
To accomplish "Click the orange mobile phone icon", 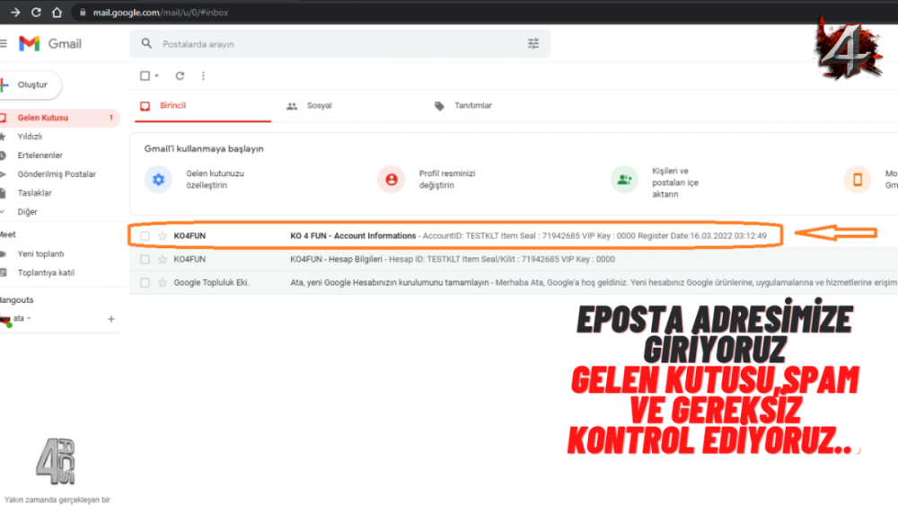I will tap(858, 180).
